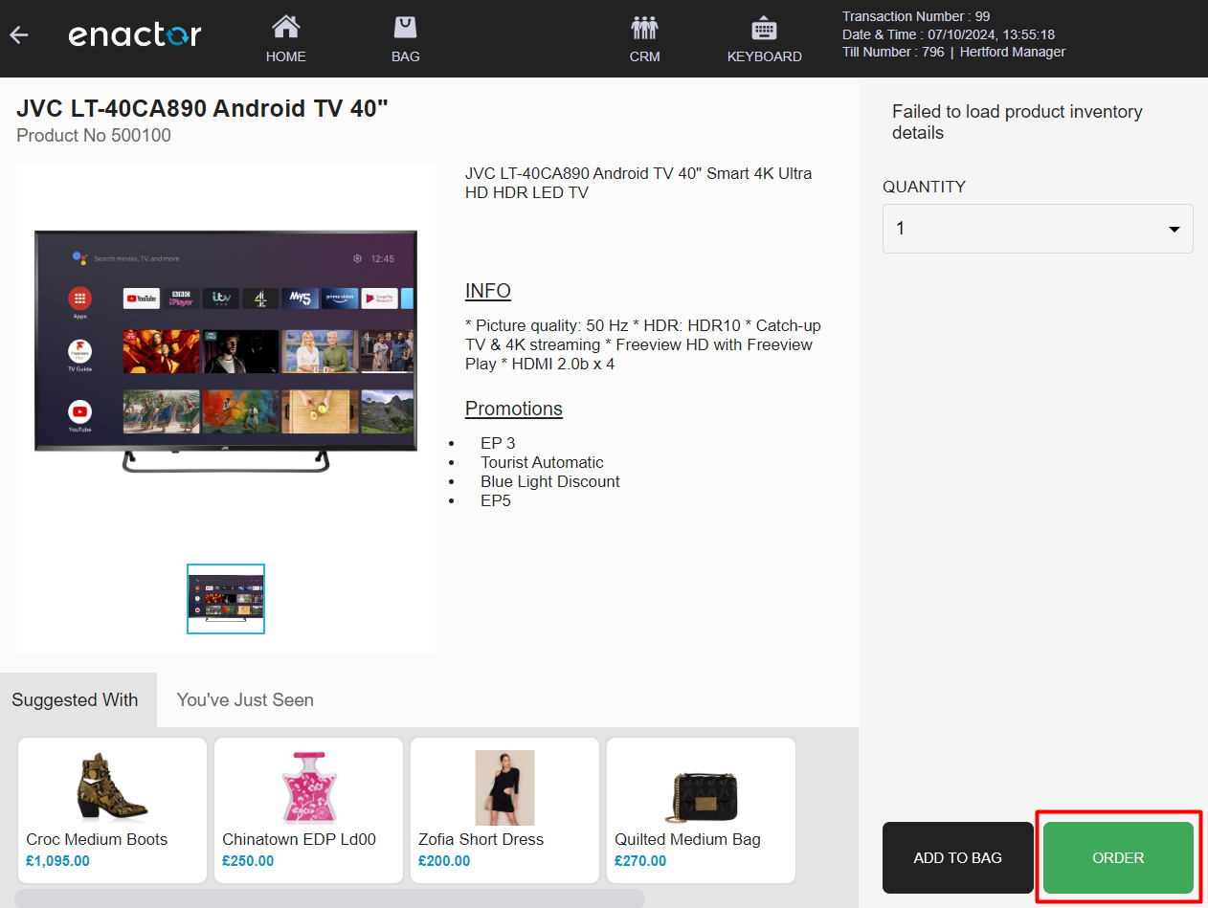
Task: Click the large JVC TV product image
Action: pos(226,351)
